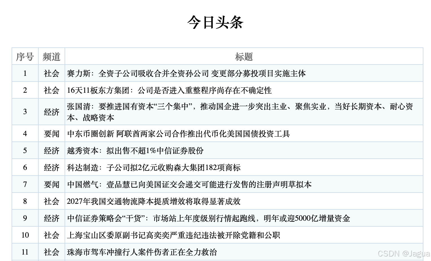The width and height of the screenshot is (431, 261).
Task: Click sequence number 10 cell
Action: [25, 235]
